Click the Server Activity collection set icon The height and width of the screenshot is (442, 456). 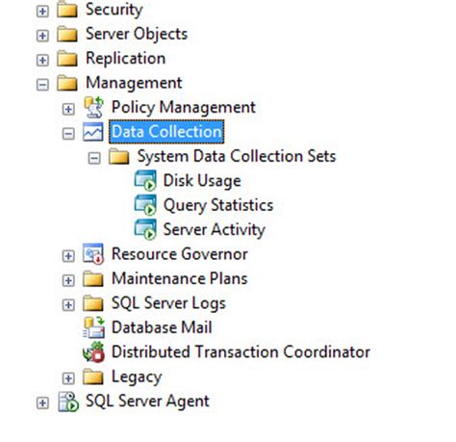point(145,229)
